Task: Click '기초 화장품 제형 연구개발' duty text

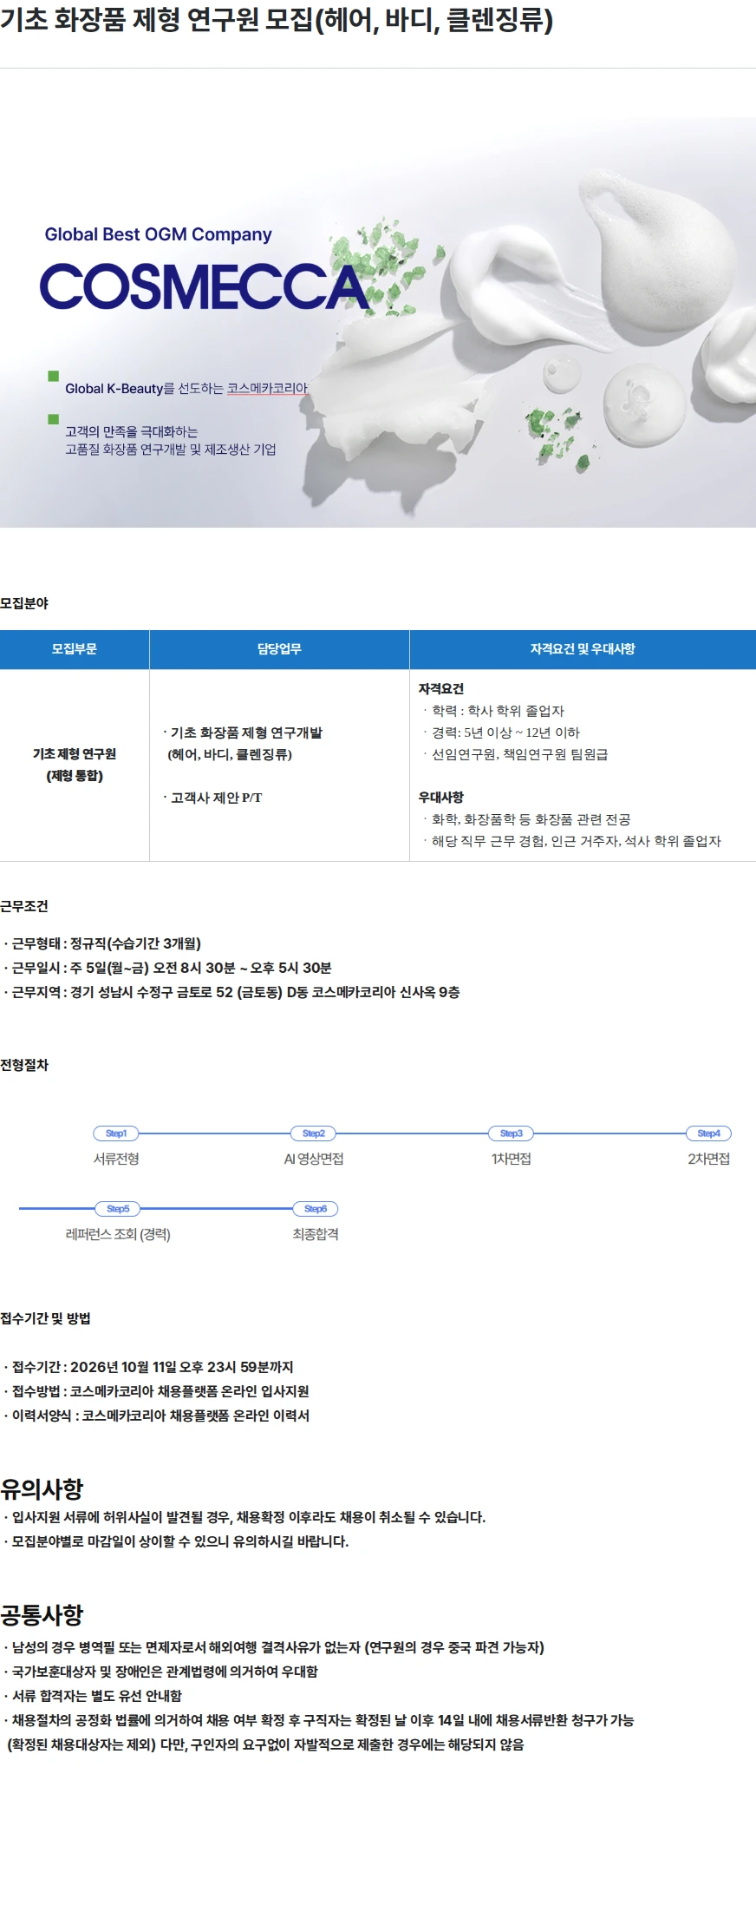Action: point(246,733)
